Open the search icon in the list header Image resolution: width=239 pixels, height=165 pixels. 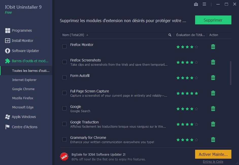pos(170,35)
